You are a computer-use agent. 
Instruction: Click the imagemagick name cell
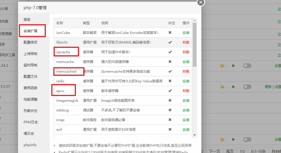point(67,100)
